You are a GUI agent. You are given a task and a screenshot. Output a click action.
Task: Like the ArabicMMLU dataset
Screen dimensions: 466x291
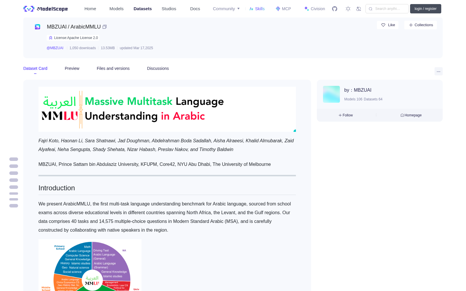pos(388,25)
